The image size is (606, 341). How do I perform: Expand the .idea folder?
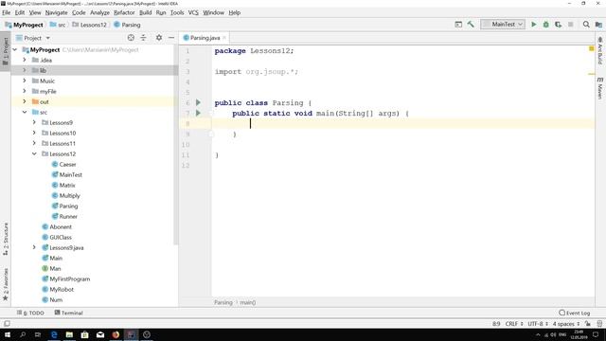(25, 60)
